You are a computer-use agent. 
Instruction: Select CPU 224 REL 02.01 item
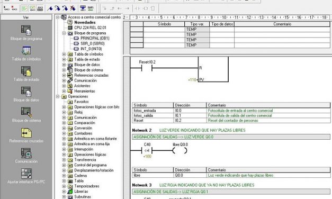90,28
